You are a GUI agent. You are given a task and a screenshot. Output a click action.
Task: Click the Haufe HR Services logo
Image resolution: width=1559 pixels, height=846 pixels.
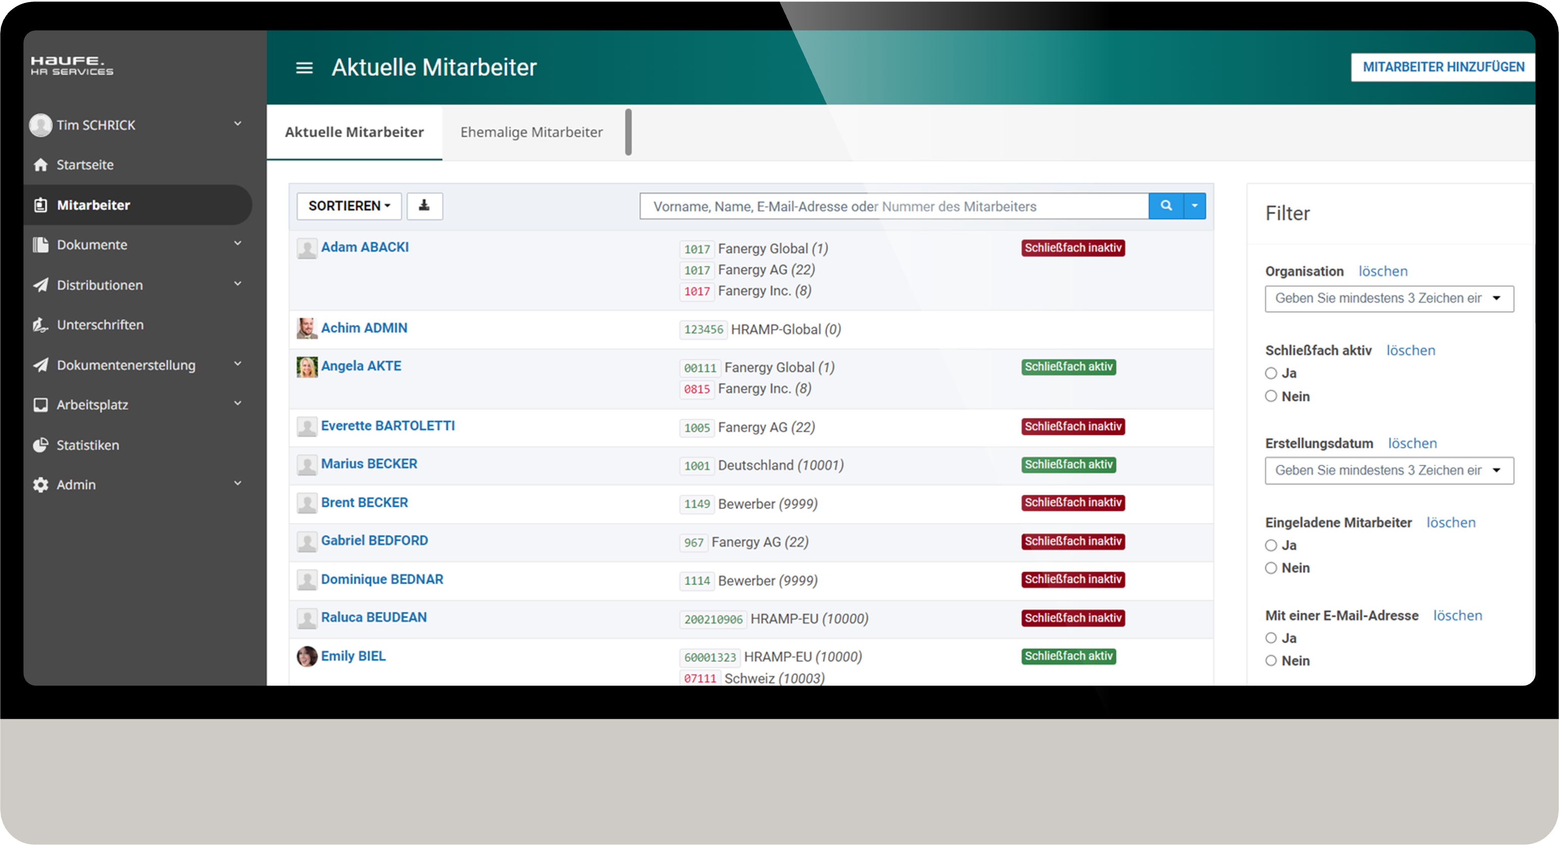72,66
